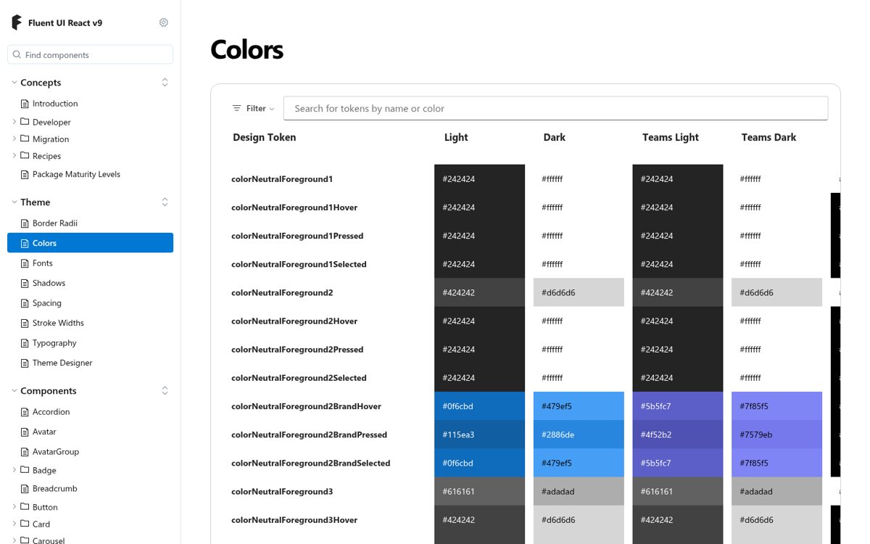The height and width of the screenshot is (544, 870).
Task: Open the Breadcrumb component page
Action: [x=55, y=489]
